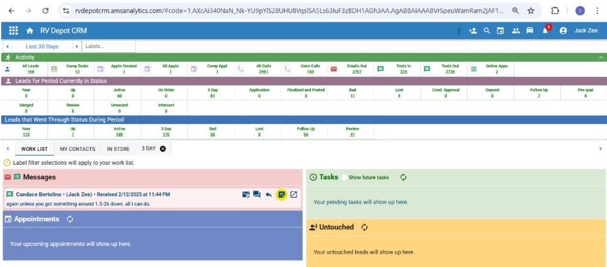The height and width of the screenshot is (267, 607).
Task: Open search from header magnifier icon
Action: point(487,31)
